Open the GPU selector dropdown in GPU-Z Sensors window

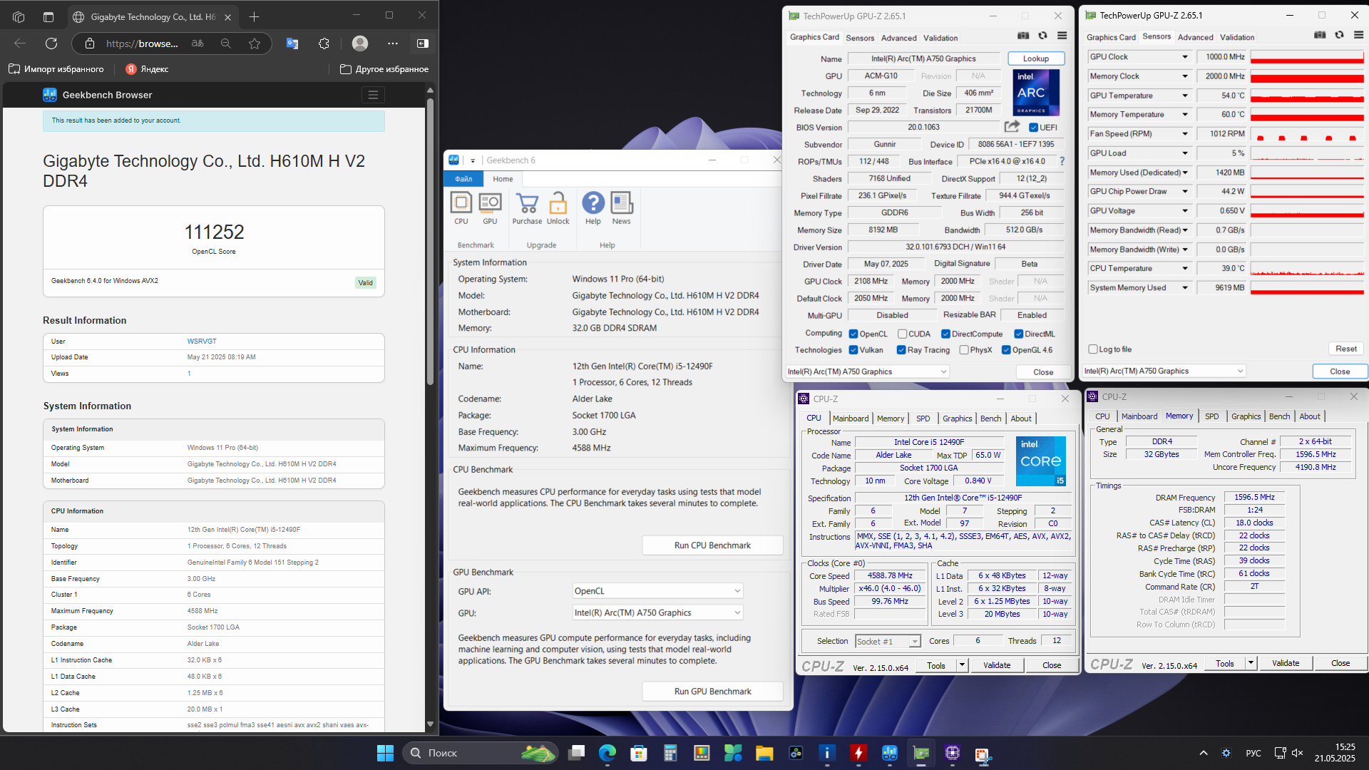[x=1164, y=371]
